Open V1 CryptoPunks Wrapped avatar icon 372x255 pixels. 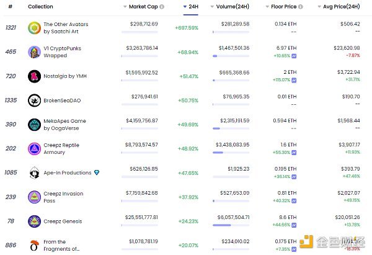pyautogui.click(x=33, y=52)
